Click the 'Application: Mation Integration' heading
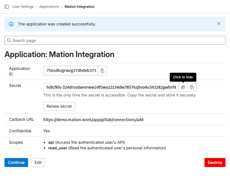The image size is (230, 179). [x=59, y=55]
